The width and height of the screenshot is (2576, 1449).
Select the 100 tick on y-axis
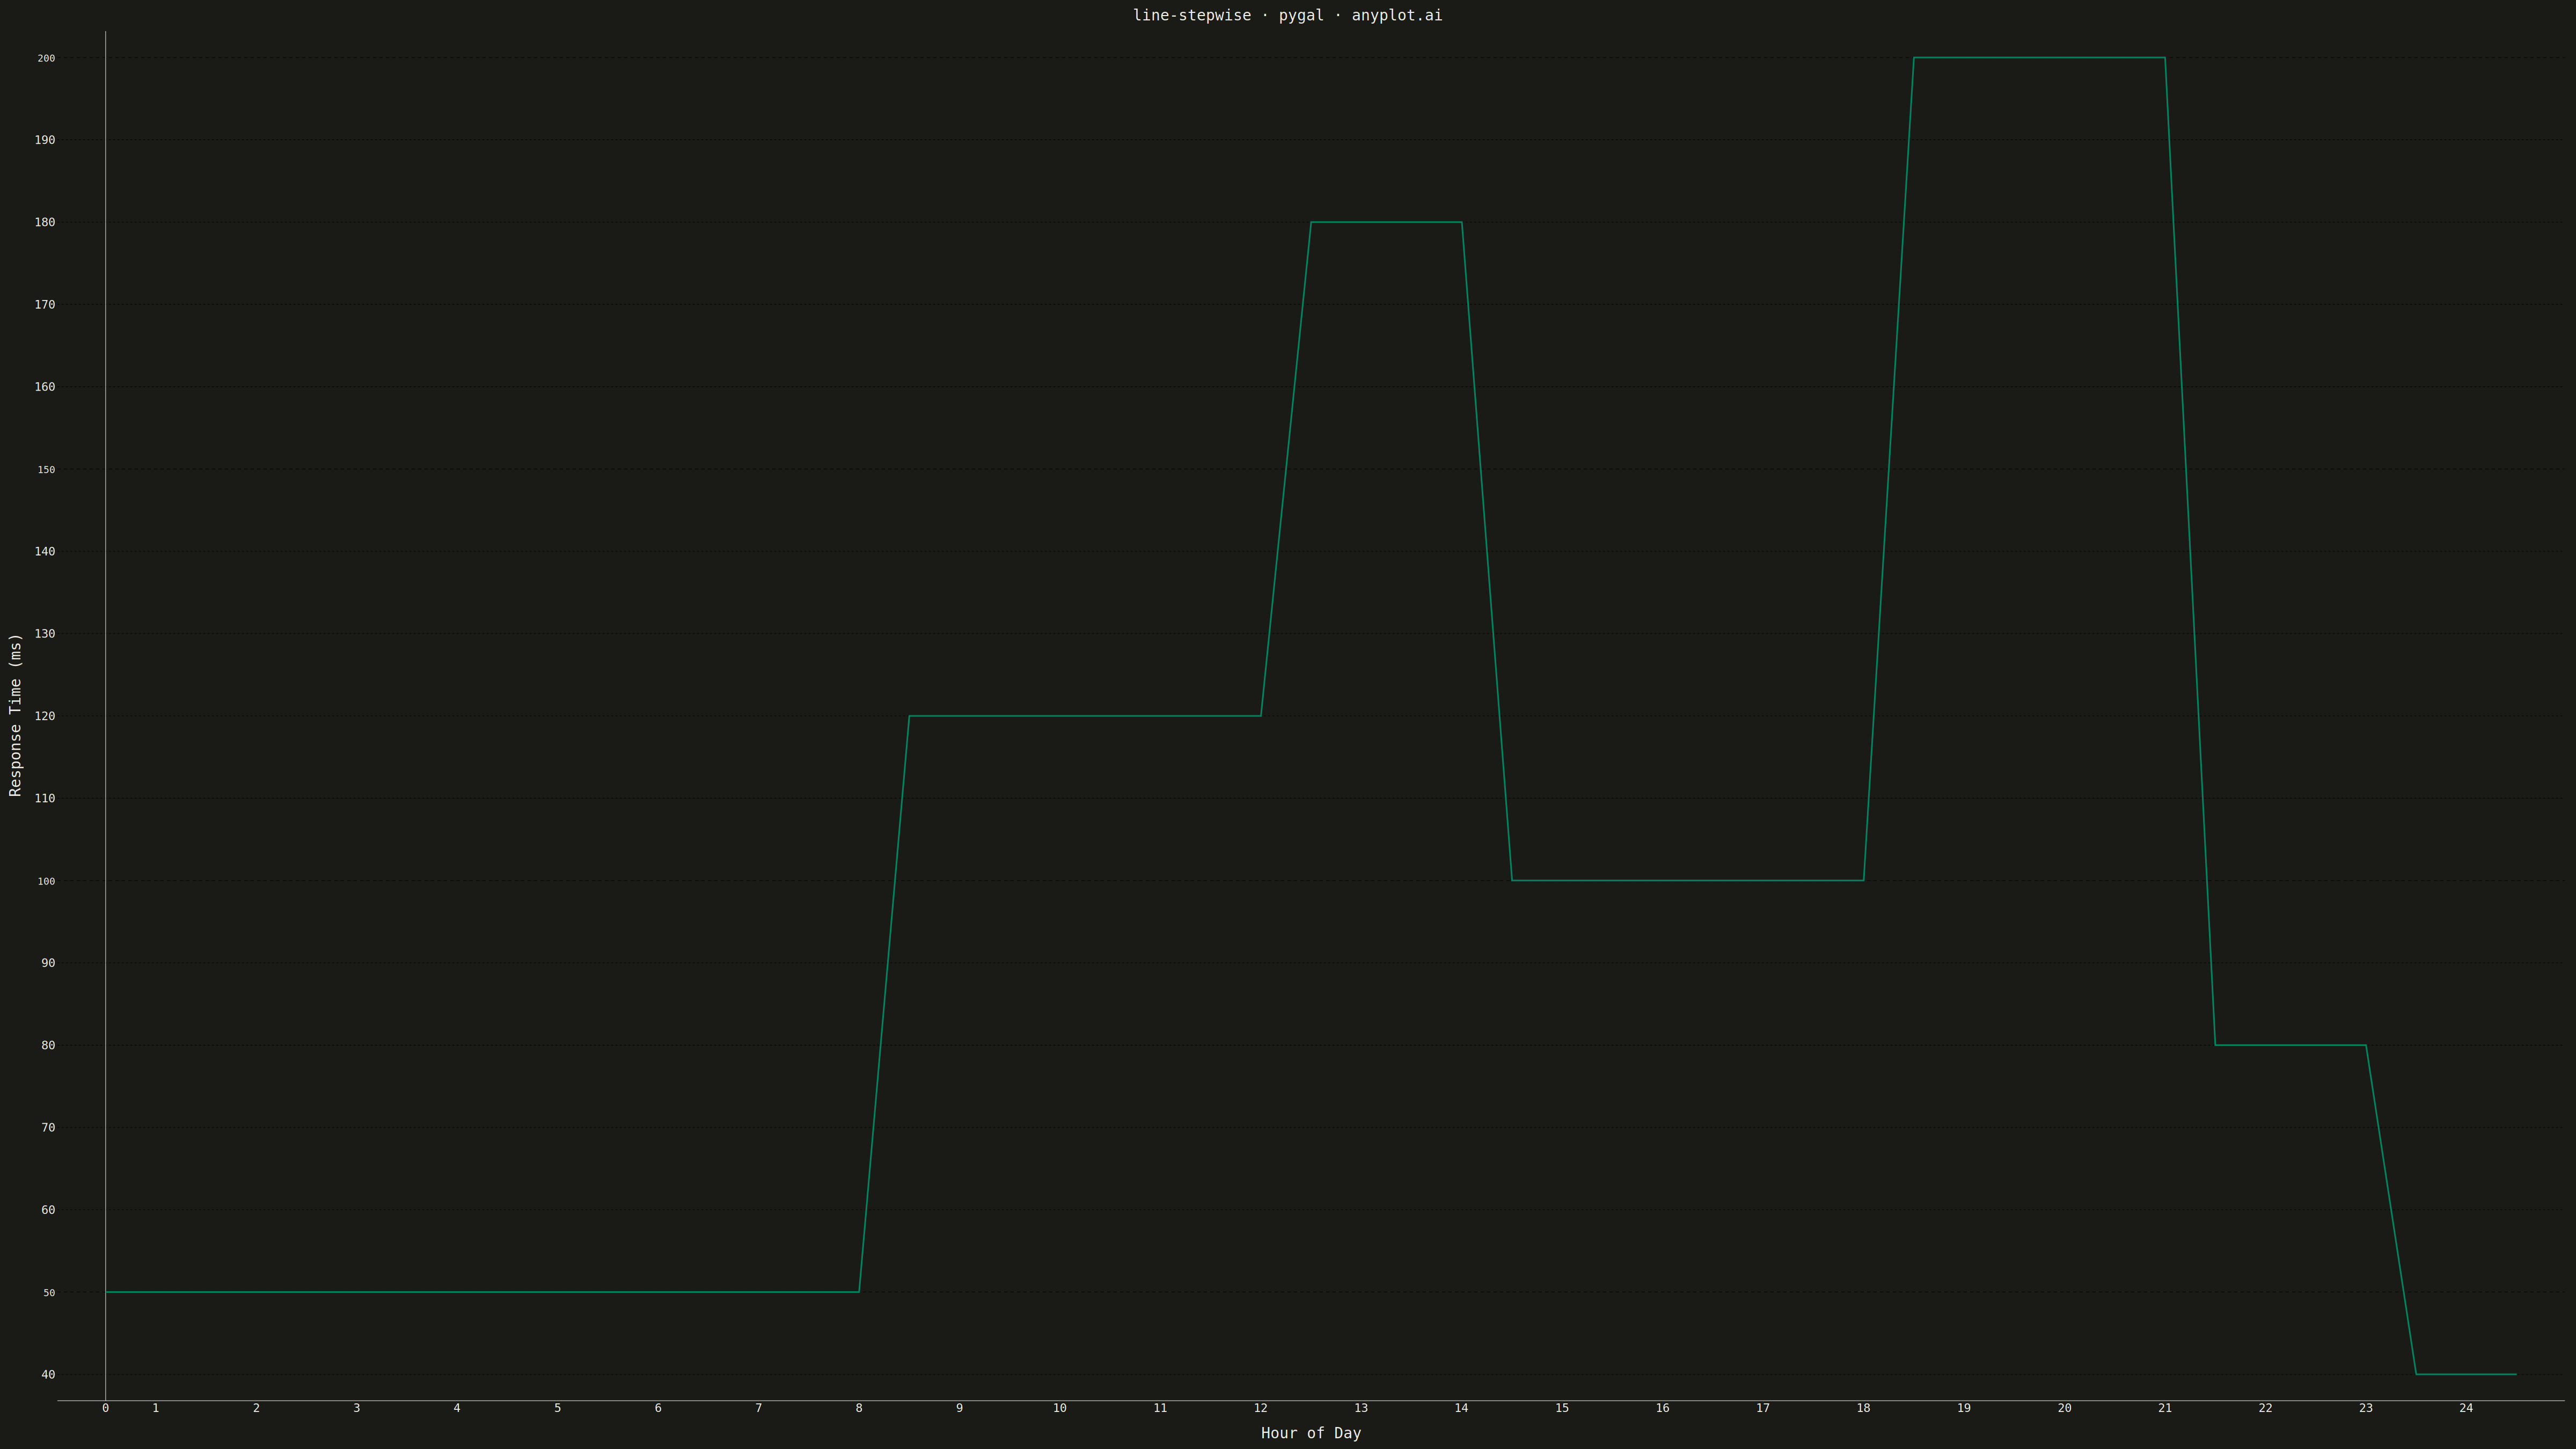coord(46,882)
